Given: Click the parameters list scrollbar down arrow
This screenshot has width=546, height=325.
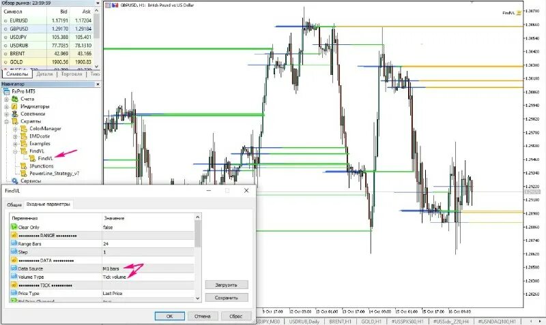Looking at the screenshot, I should (x=198, y=298).
